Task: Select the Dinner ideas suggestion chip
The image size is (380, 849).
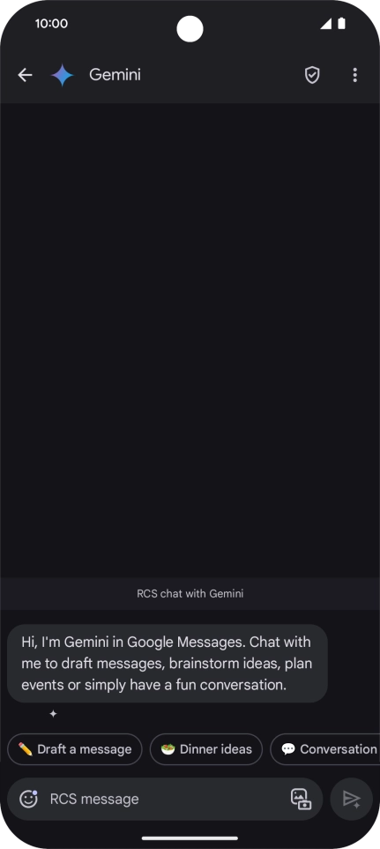Action: pos(206,749)
